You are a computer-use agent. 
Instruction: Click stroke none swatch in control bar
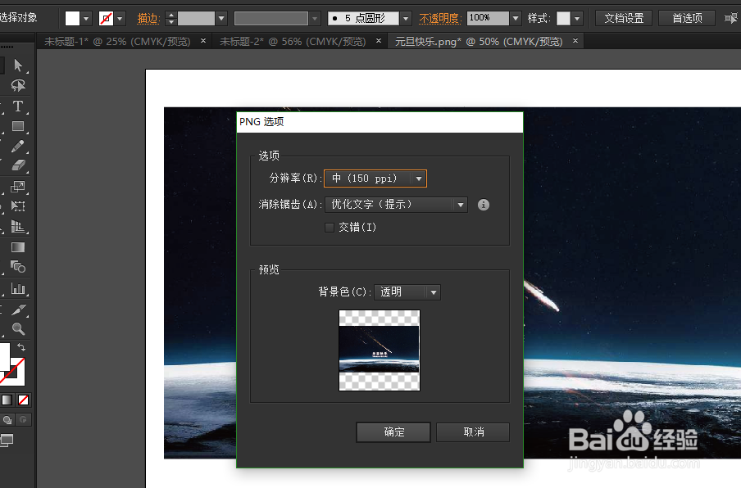click(x=107, y=18)
